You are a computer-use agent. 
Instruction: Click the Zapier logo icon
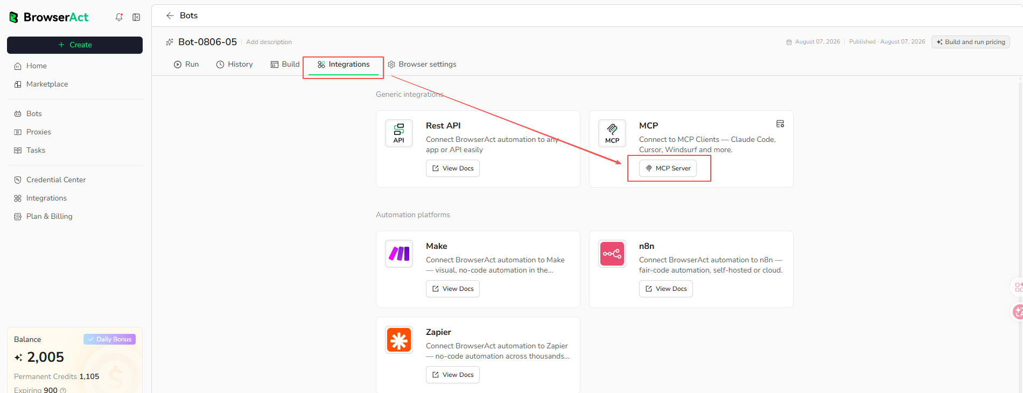tap(399, 340)
